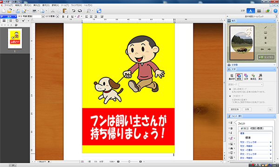Align text right in the format bar
The width and height of the screenshot is (279, 167).
tap(96, 16)
